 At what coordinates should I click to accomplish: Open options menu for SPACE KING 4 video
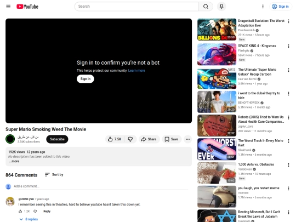288,46
